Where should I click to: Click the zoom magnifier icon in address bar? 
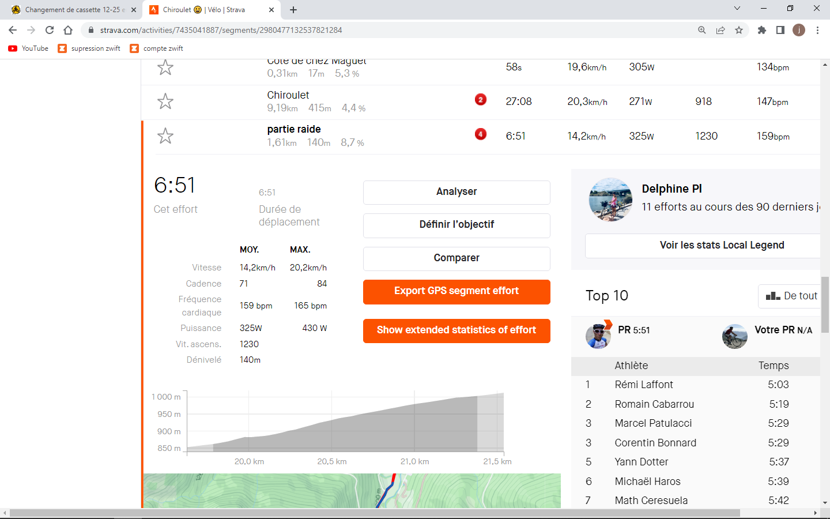coord(702,30)
